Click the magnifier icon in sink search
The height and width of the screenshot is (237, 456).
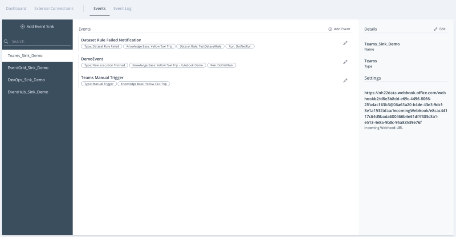point(6,41)
